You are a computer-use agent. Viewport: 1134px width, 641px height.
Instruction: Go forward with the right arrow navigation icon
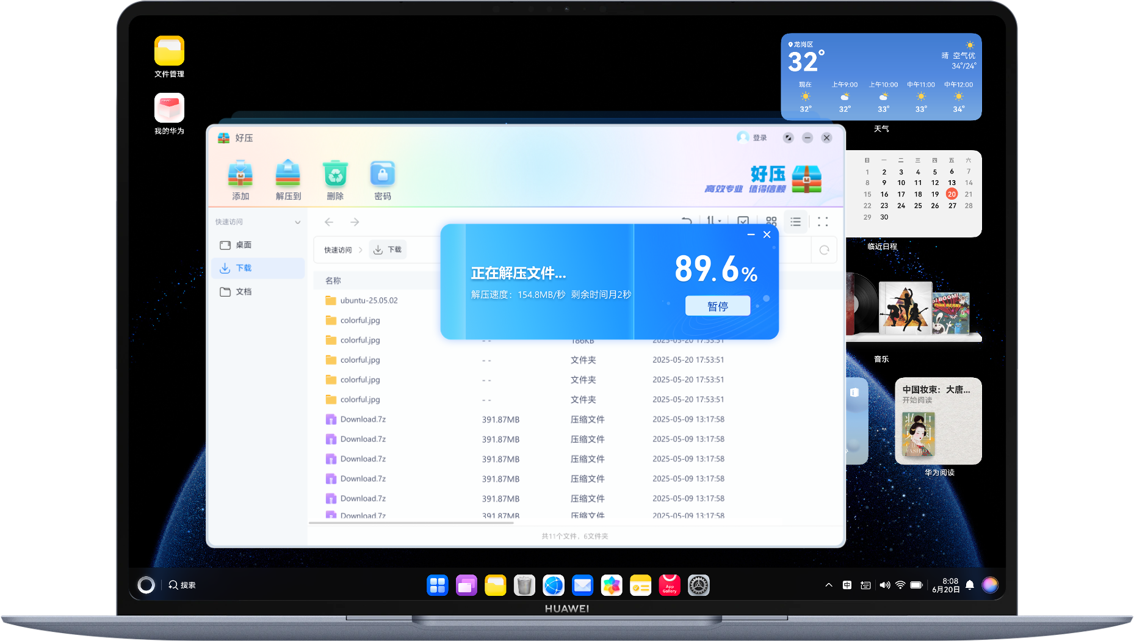[x=355, y=222]
